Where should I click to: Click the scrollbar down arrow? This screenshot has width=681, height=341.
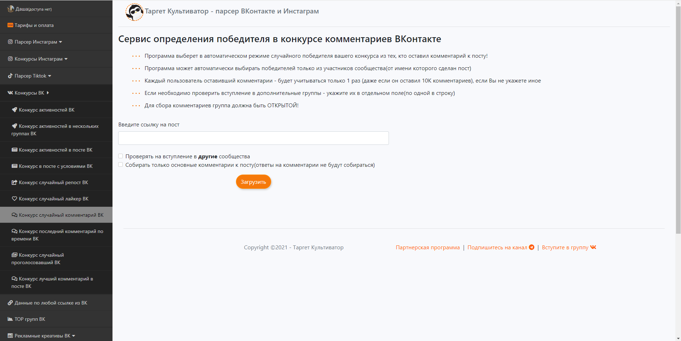pos(678,338)
